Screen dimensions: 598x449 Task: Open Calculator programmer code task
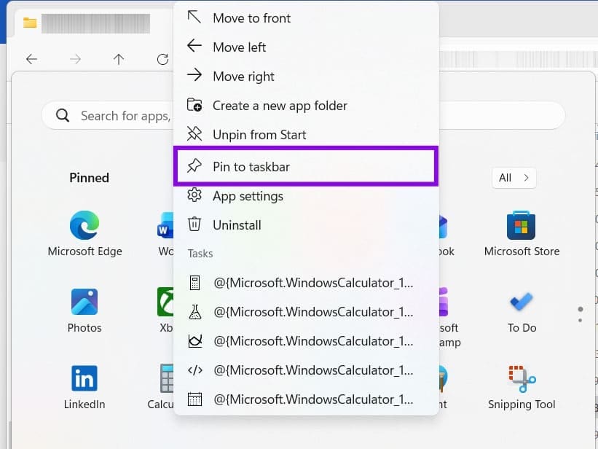tap(305, 370)
